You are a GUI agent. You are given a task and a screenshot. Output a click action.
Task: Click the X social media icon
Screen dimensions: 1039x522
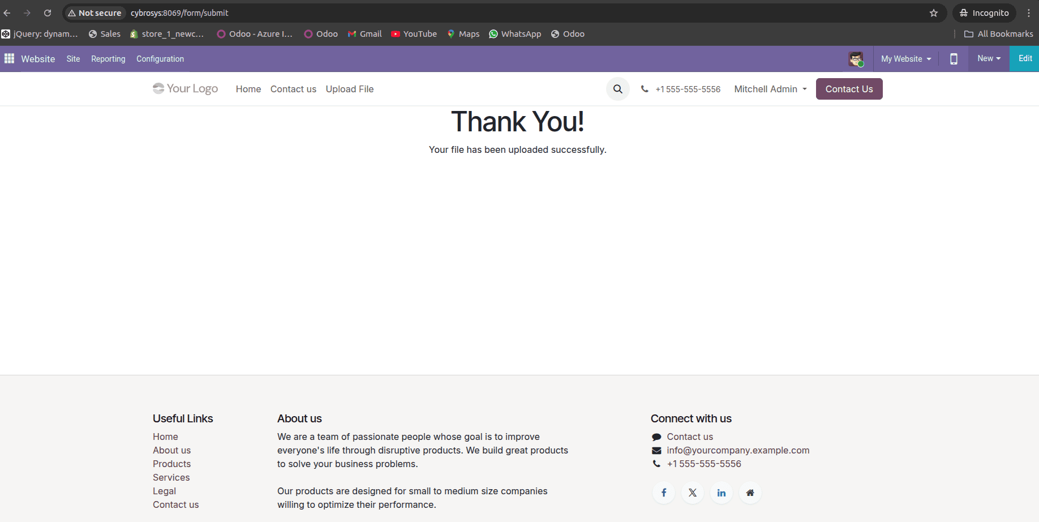point(692,493)
